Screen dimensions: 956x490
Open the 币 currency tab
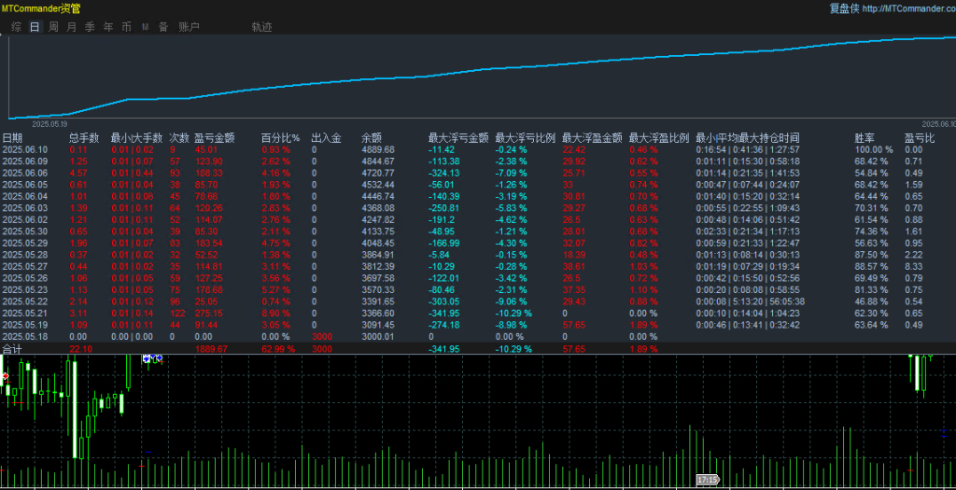click(126, 27)
